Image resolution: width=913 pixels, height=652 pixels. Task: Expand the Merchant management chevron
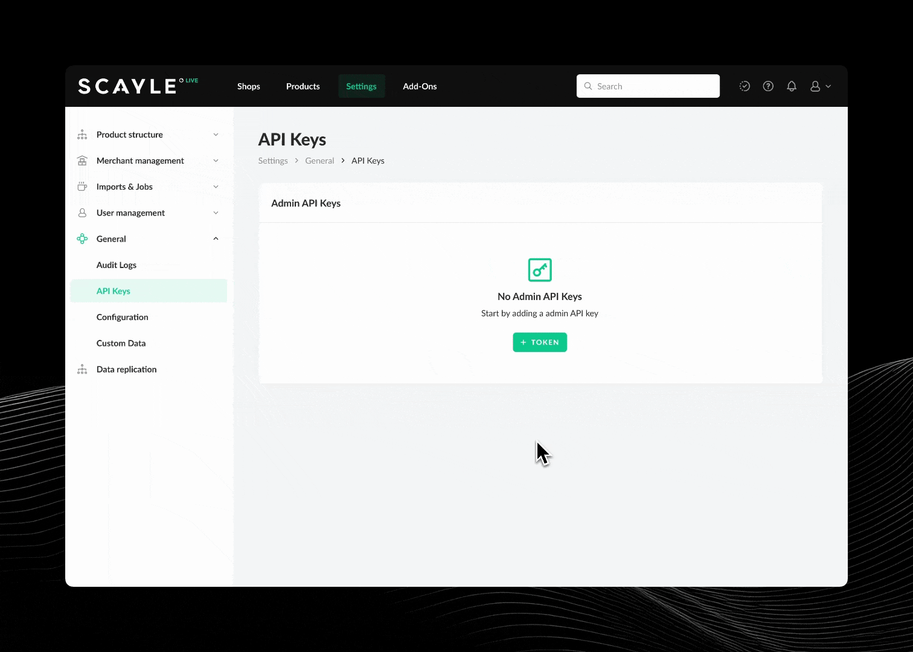pyautogui.click(x=216, y=161)
